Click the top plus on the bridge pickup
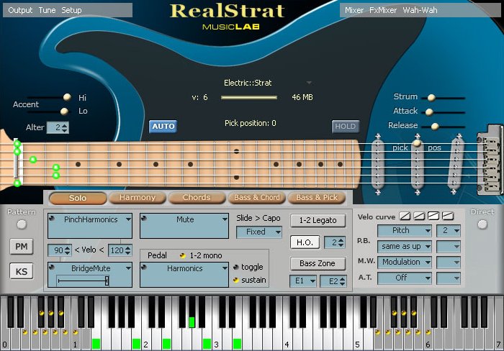The image size is (504, 351). [x=459, y=136]
